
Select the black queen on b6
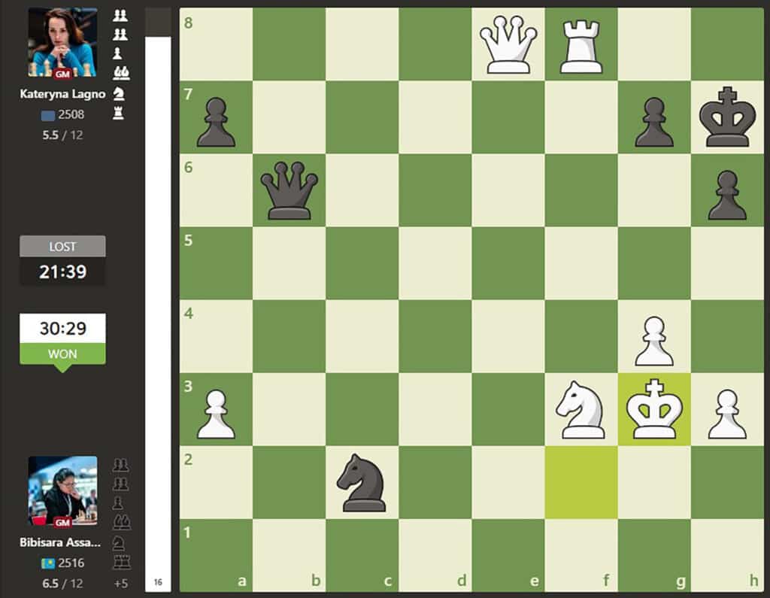290,191
